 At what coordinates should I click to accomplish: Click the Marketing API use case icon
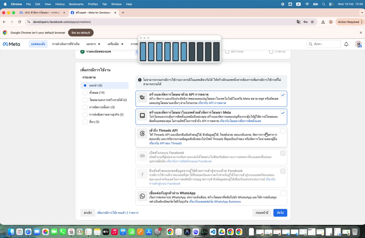coord(142,98)
